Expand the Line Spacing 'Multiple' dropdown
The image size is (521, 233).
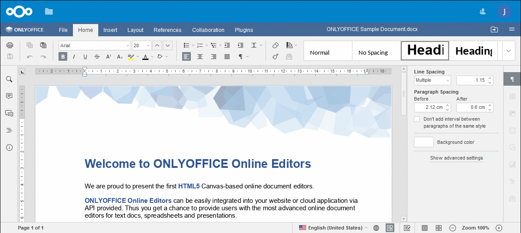coord(432,80)
